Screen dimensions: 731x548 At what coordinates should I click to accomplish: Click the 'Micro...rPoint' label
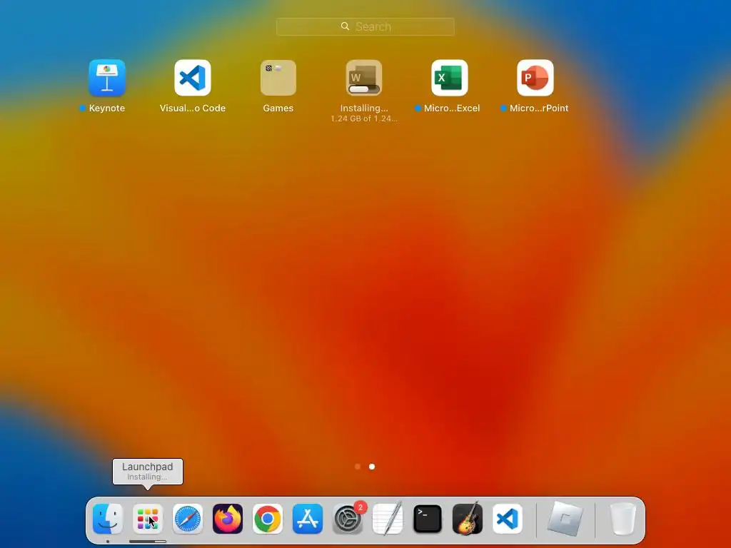click(539, 108)
